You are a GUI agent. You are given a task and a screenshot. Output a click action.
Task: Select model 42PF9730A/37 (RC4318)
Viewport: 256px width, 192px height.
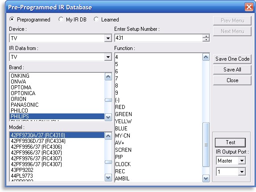tap(57, 135)
